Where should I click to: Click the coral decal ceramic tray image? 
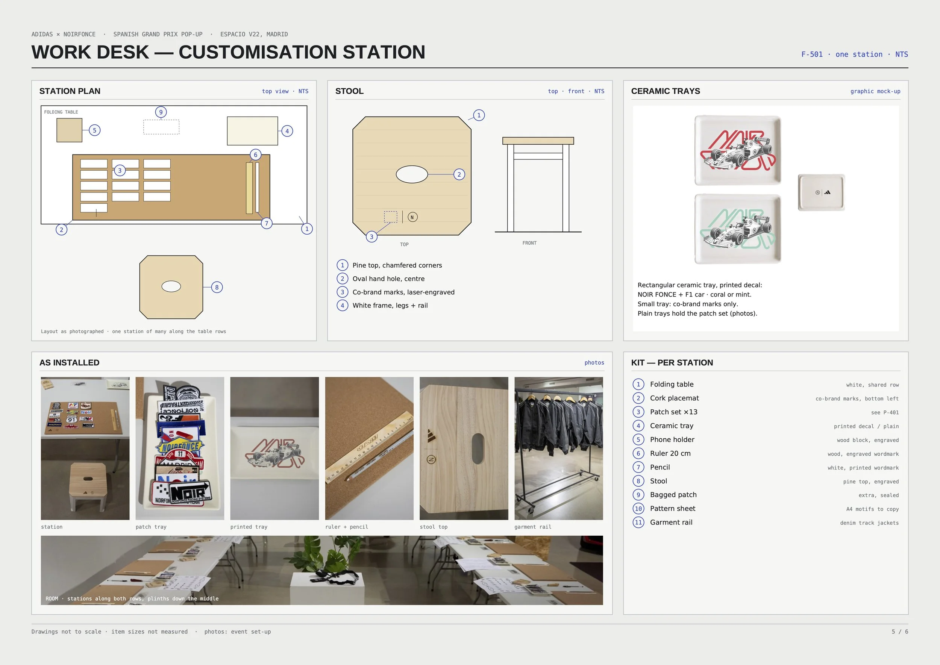738,150
